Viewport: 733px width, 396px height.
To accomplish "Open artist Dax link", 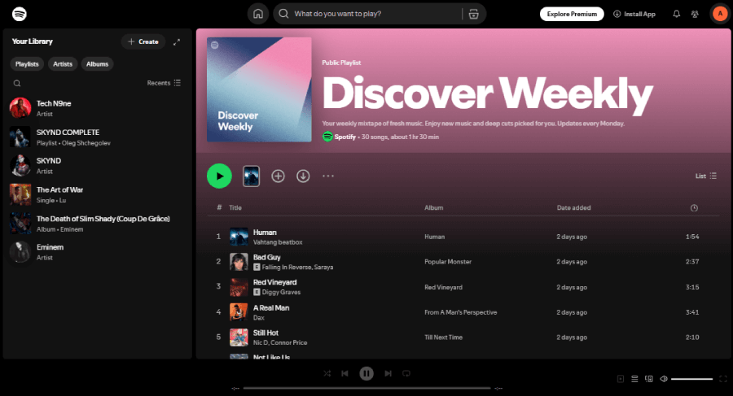I will coord(258,318).
